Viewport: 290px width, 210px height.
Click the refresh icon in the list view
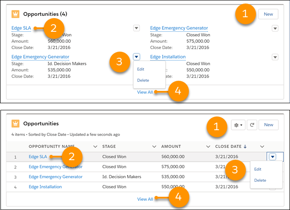(252, 125)
